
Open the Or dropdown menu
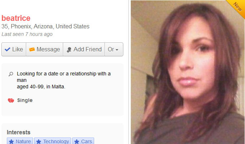pos(114,49)
